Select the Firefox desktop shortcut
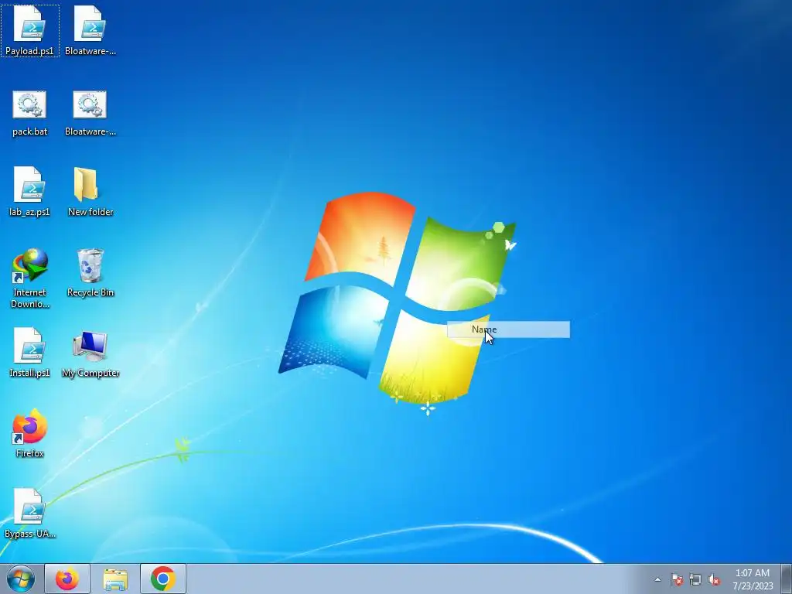The height and width of the screenshot is (594, 792). (30, 433)
